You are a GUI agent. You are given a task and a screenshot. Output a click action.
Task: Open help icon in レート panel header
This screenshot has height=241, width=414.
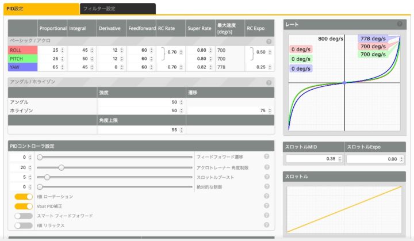[x=399, y=24]
